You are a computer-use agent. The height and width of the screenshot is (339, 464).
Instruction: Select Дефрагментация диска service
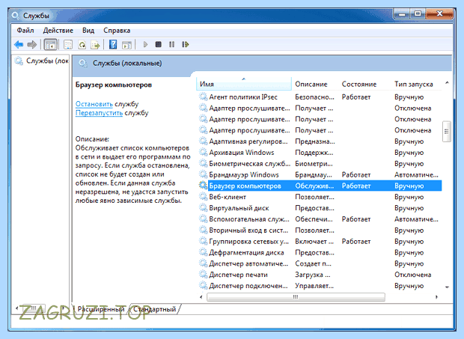tap(320, 252)
